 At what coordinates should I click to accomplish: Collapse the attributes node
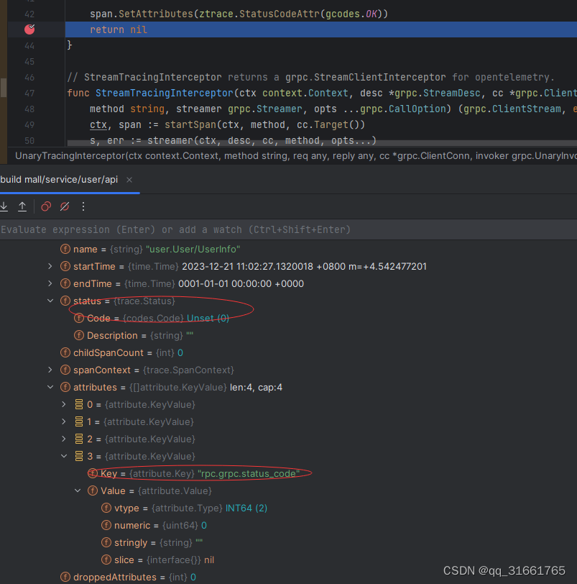[50, 387]
